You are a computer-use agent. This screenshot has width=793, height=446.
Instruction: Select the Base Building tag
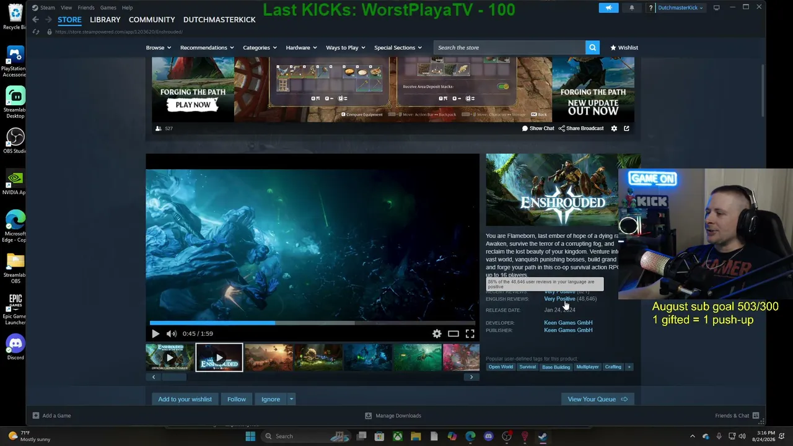556,367
